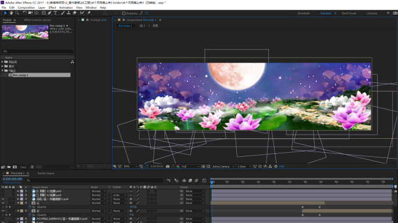
Task: Toggle Opacity stopwatch under layer 5
Action: pos(30,215)
